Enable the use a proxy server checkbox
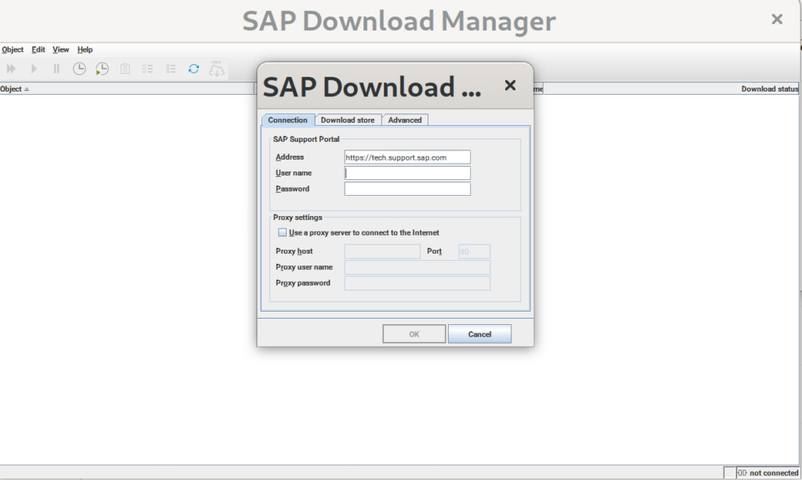Viewport: 802px width, 480px height. (283, 233)
